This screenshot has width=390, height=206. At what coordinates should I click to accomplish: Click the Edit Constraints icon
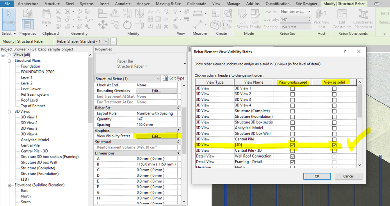[x=342, y=19]
